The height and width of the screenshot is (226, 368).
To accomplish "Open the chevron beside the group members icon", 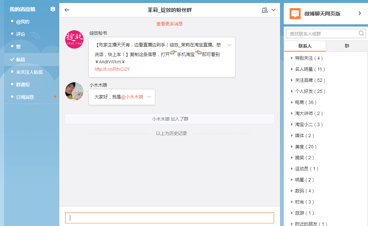I will pyautogui.click(x=273, y=10).
